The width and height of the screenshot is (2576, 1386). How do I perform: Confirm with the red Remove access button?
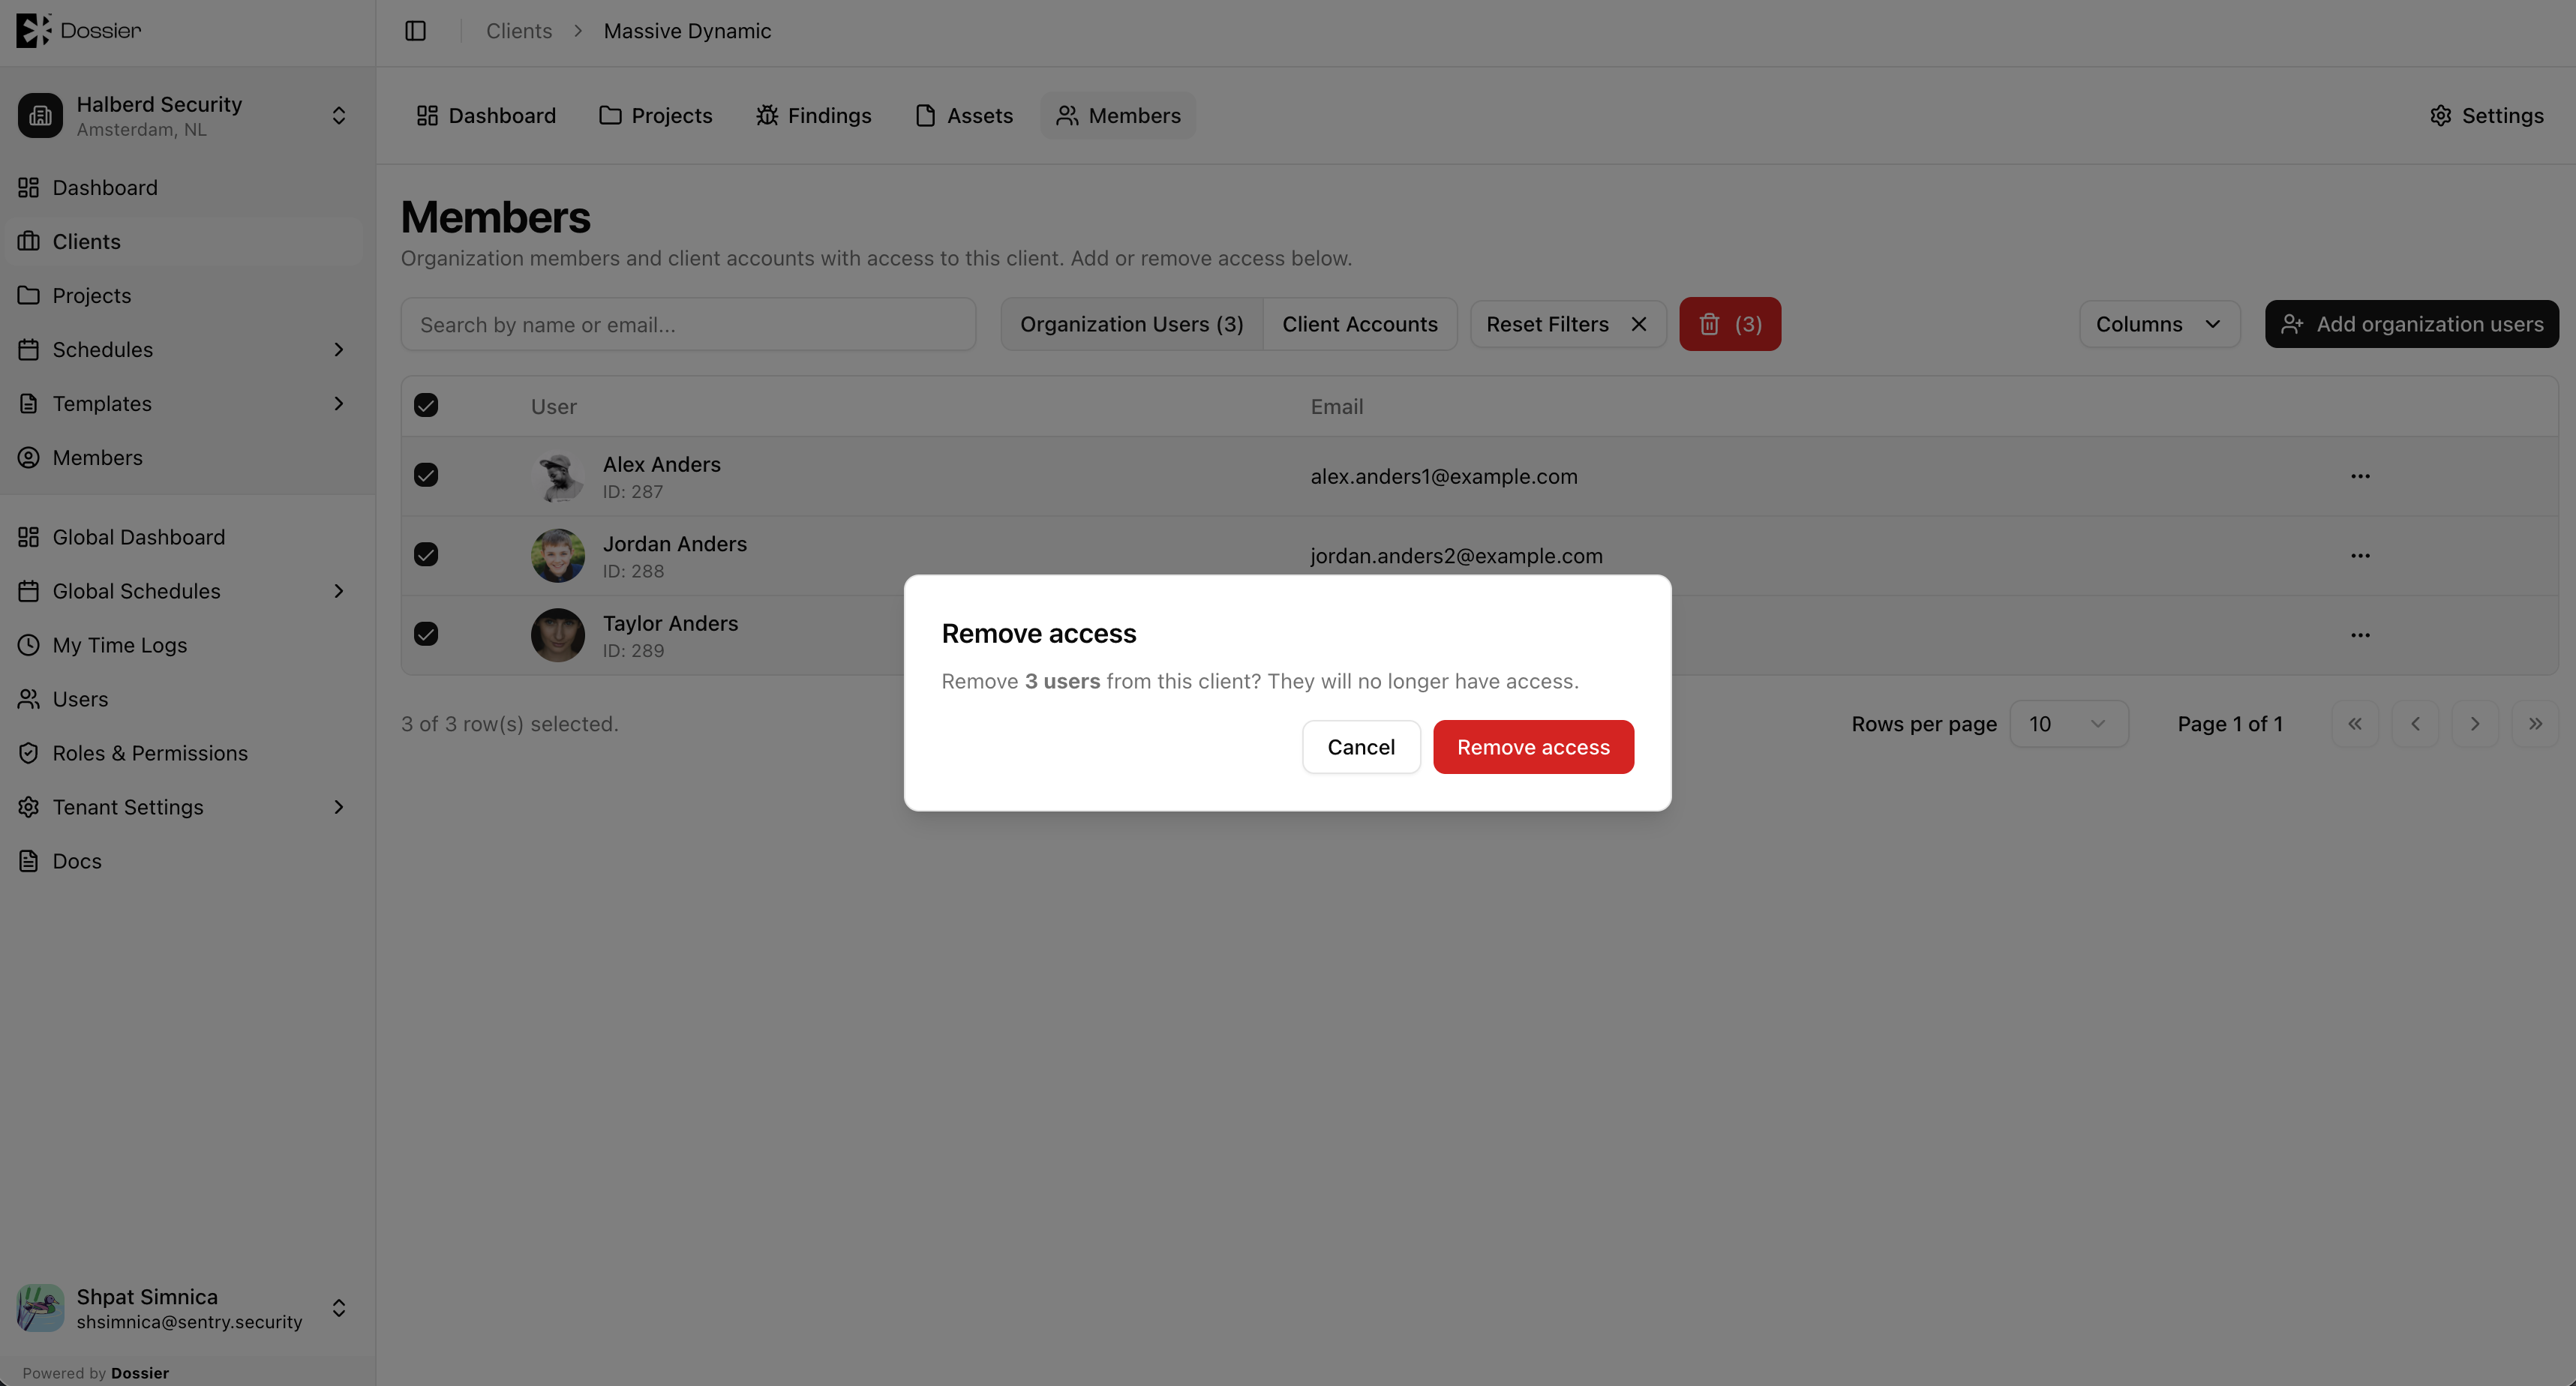1533,747
